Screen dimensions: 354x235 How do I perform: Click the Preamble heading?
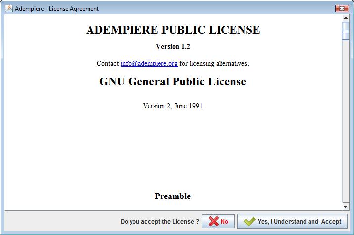click(173, 196)
